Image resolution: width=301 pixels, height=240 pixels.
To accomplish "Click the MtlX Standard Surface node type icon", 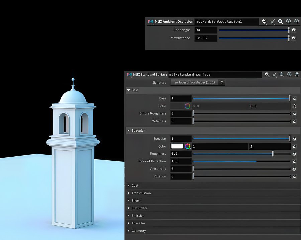I will coord(129,75).
